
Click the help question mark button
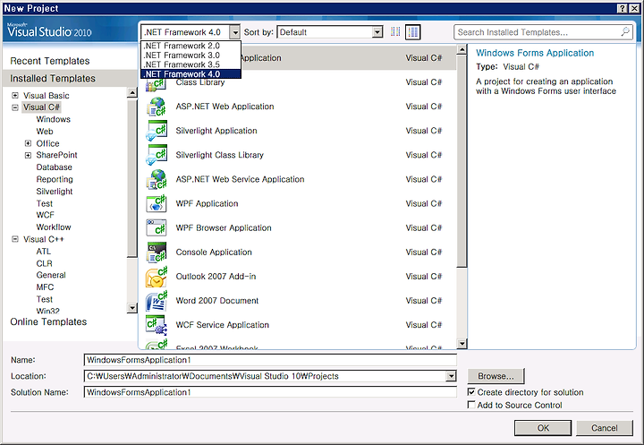tap(623, 8)
